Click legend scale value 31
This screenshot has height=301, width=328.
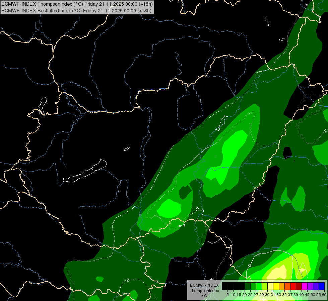click(x=273, y=295)
